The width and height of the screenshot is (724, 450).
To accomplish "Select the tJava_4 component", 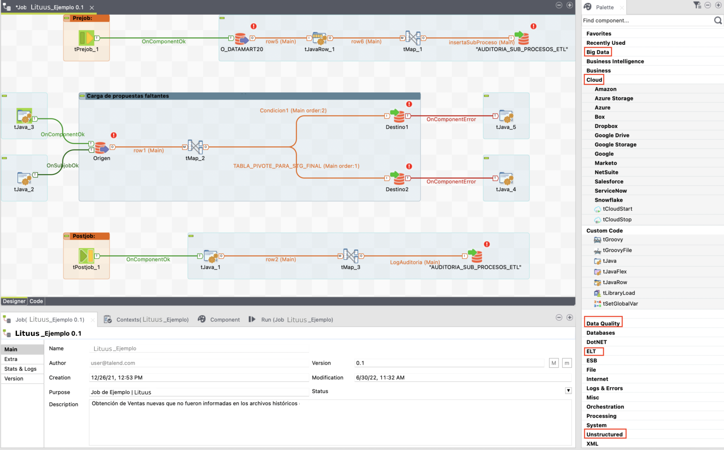I will coord(506,178).
